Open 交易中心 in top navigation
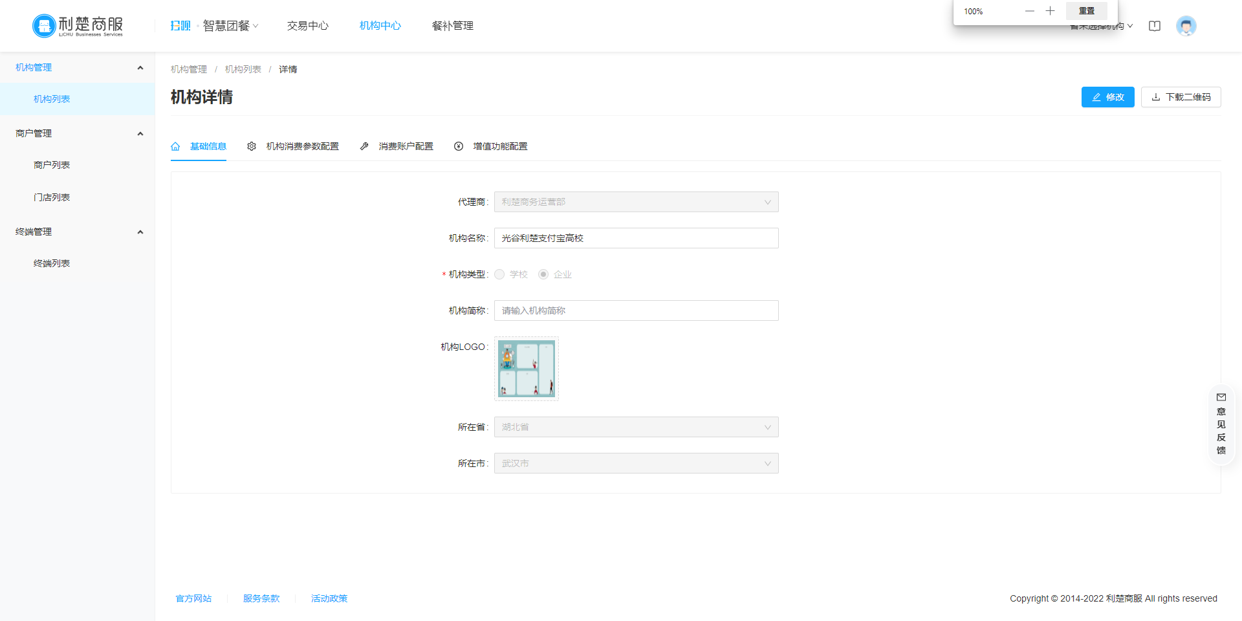The image size is (1242, 621). (x=308, y=26)
